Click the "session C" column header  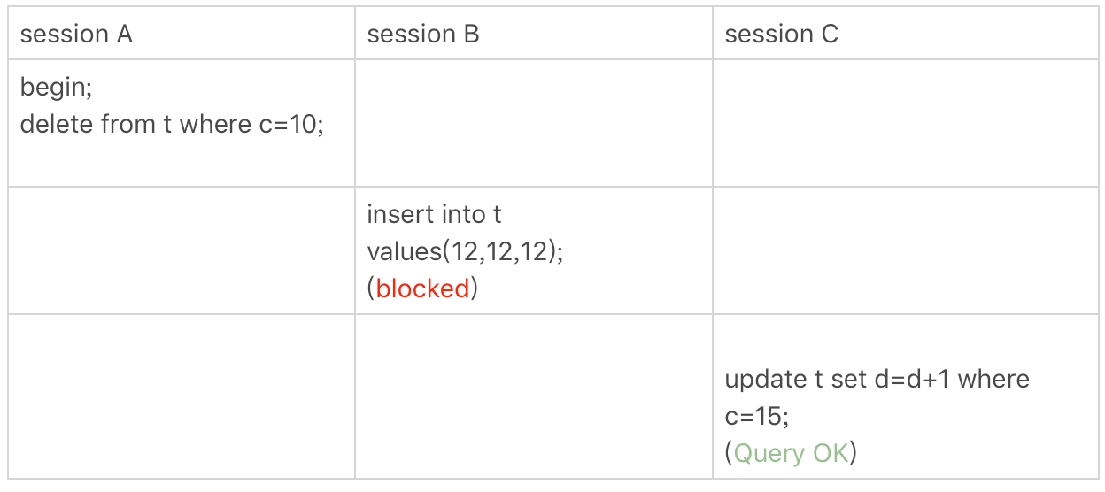[781, 35]
